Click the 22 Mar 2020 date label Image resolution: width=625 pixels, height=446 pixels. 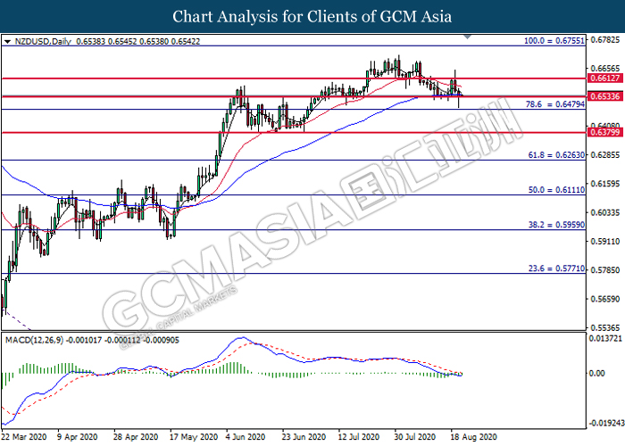point(24,437)
